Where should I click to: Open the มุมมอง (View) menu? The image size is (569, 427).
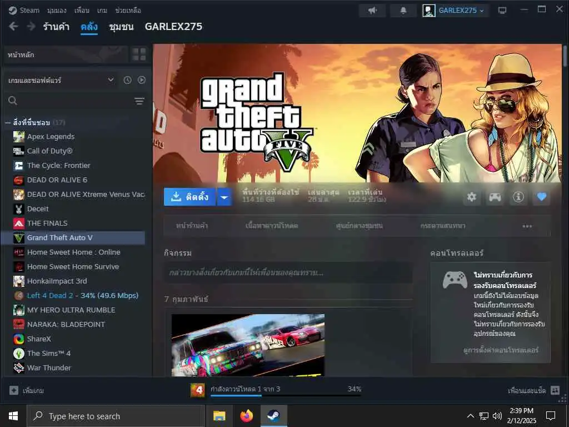pos(57,11)
